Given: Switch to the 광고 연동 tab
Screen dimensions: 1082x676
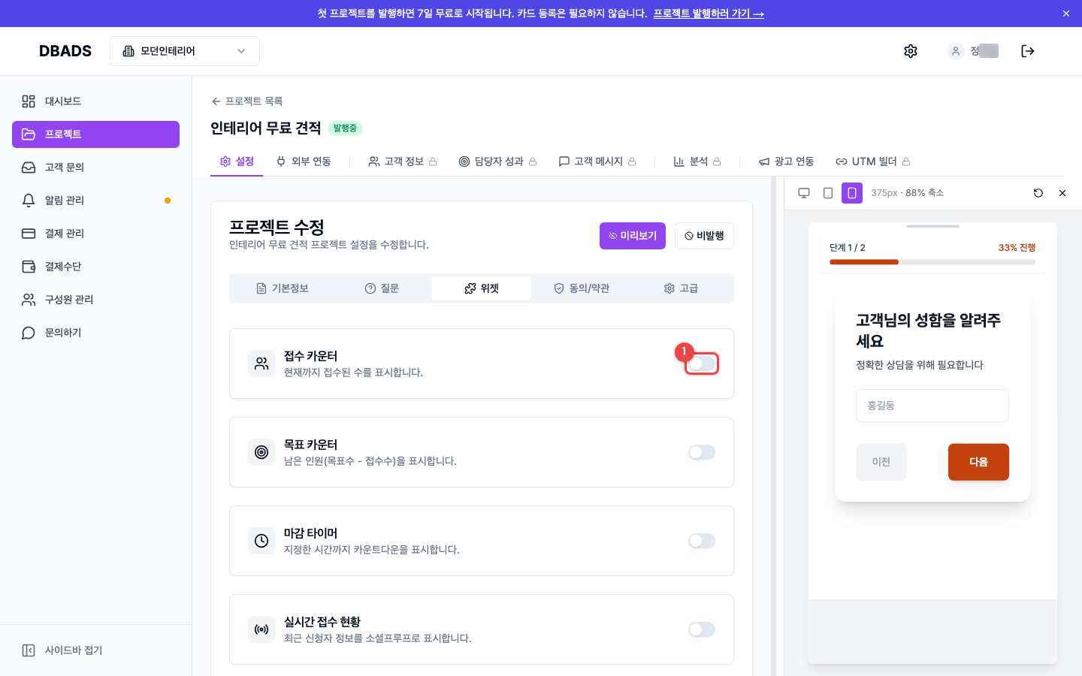Looking at the screenshot, I should pyautogui.click(x=787, y=161).
